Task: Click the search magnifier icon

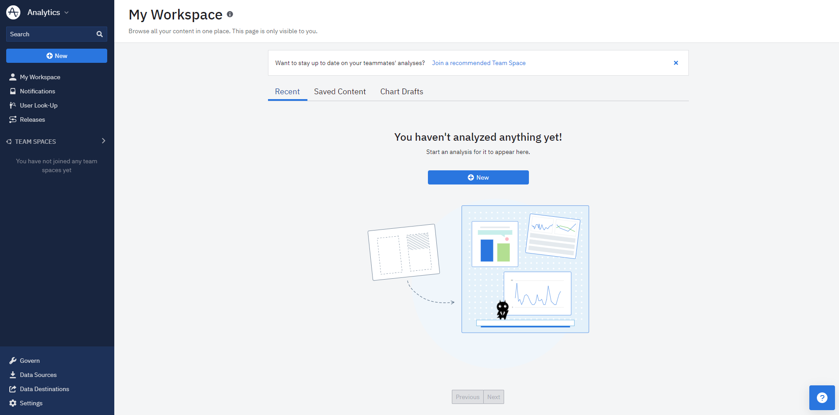Action: 100,34
